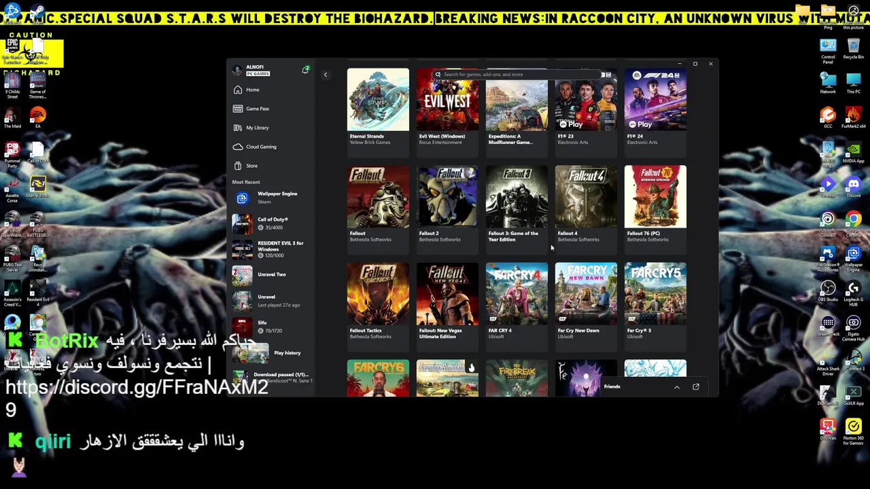
Task: Open Marvel Rivals desktop shortcut
Action: (x=37, y=186)
